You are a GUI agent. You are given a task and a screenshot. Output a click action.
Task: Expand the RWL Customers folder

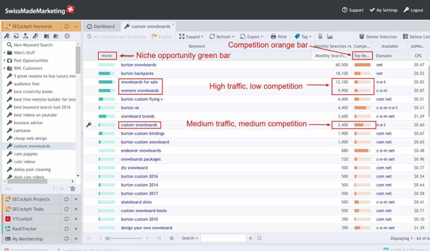(x=4, y=68)
